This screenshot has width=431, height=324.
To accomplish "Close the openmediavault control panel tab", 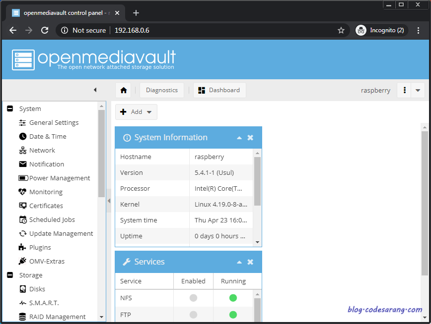I will point(117,13).
